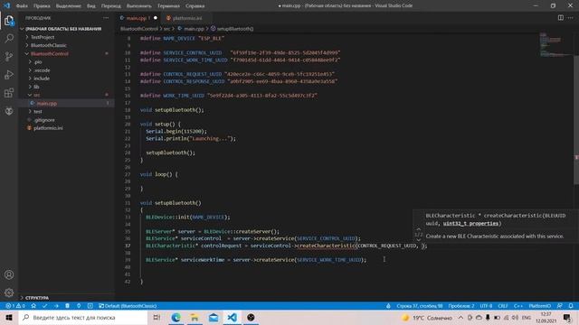Click the notifications bell in status bar
579x325 pixels.
571,306
